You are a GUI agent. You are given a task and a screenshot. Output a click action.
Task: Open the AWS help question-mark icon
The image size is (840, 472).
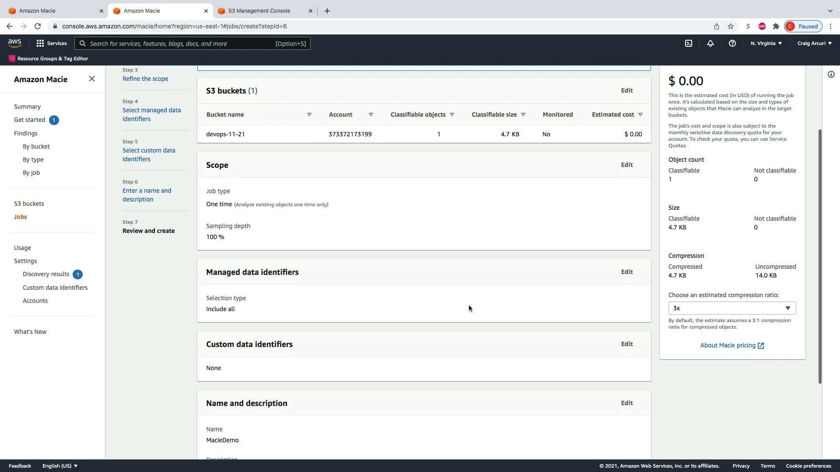[732, 43]
